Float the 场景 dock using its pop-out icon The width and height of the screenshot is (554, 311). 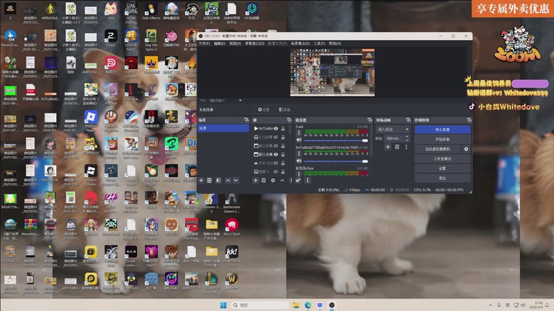pyautogui.click(x=247, y=120)
